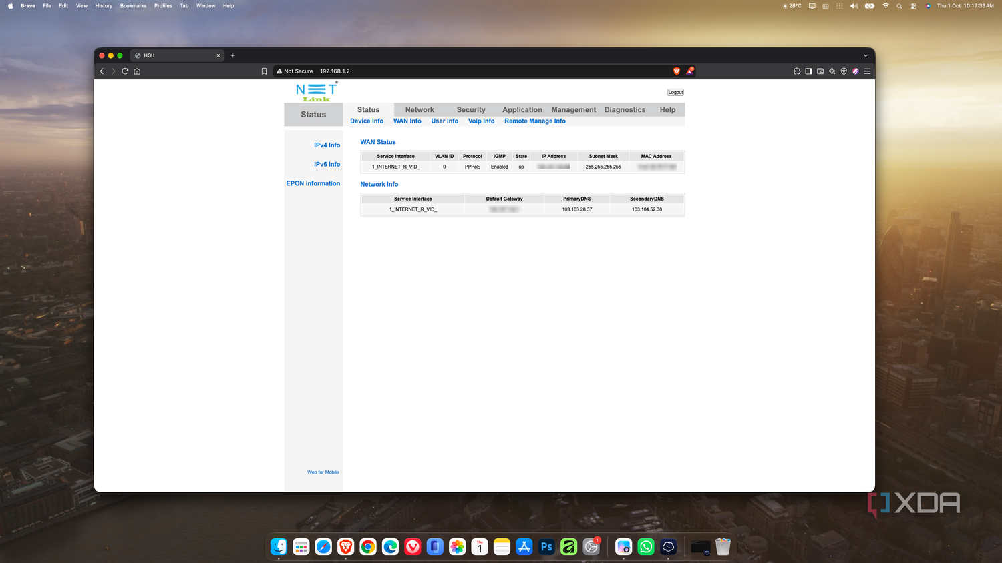Viewport: 1002px width, 563px height.
Task: Open the Application tab
Action: point(522,110)
